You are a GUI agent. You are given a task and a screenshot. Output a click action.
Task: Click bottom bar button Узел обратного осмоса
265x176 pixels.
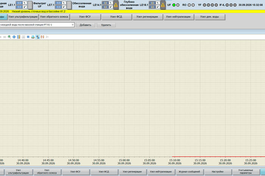coord(47,171)
